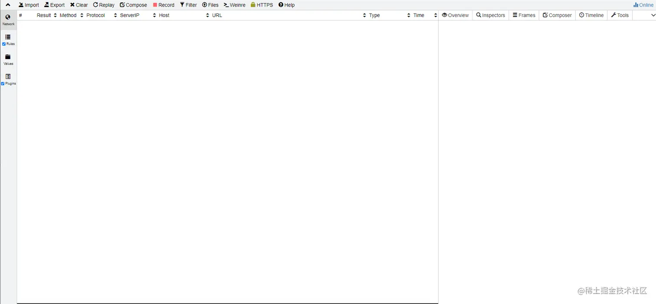The height and width of the screenshot is (304, 656).
Task: Sort by the Type column
Action: pos(390,15)
